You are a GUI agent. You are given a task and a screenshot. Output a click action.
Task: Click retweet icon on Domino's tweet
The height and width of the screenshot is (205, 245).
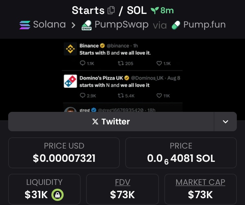(120, 96)
